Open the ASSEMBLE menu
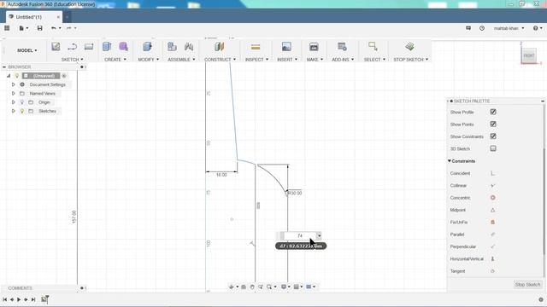 [x=181, y=60]
